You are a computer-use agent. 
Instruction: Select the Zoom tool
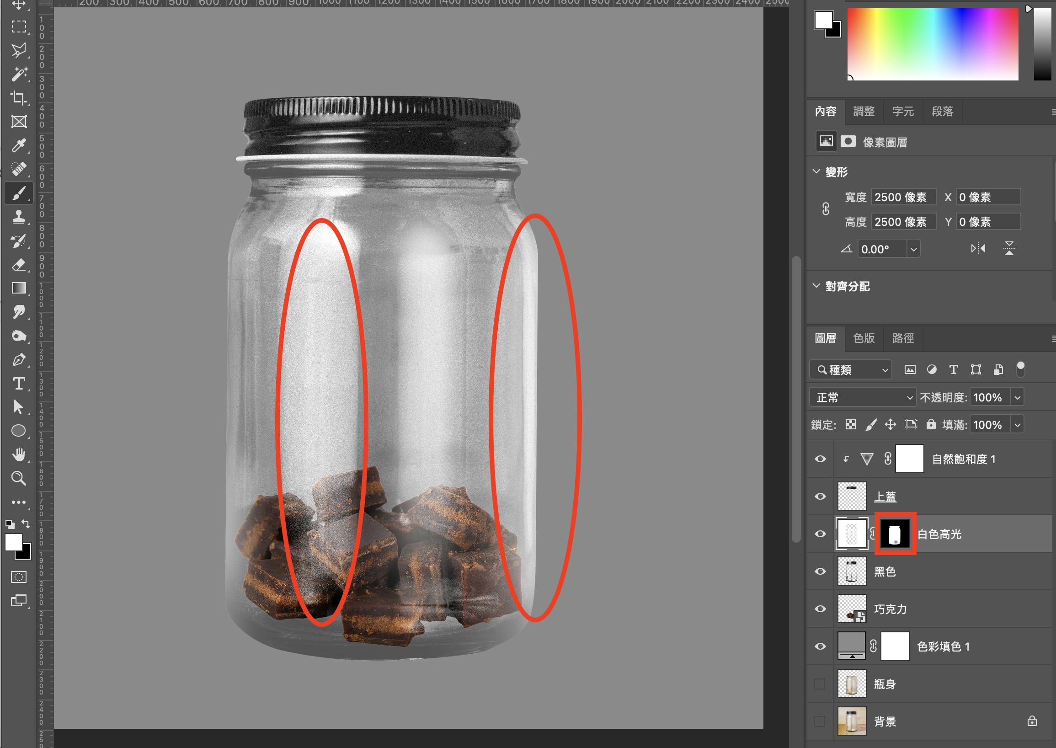[18, 479]
